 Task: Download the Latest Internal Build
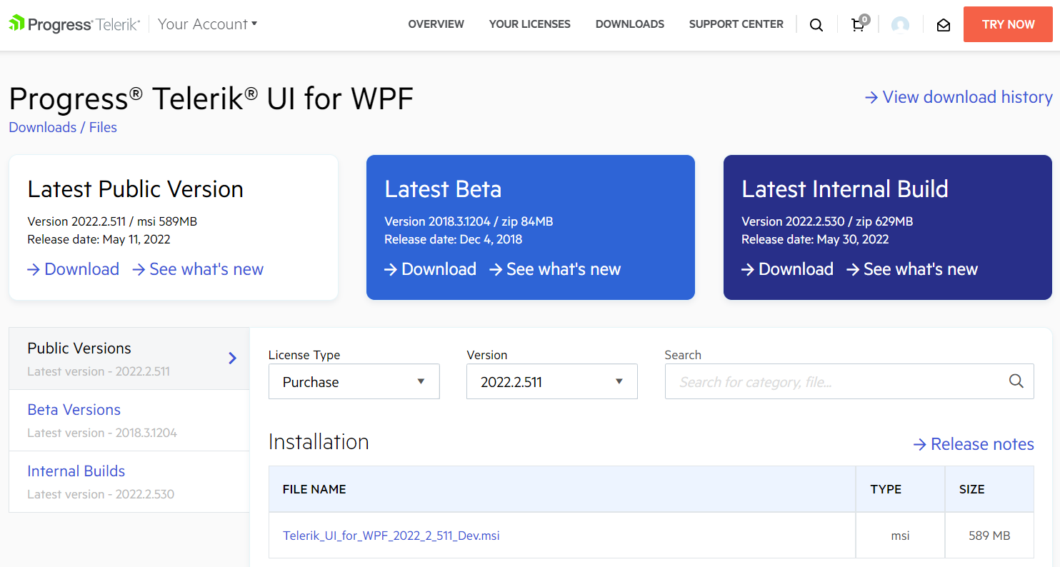(787, 269)
